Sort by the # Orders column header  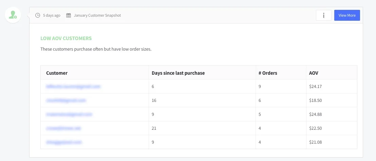pos(268,73)
